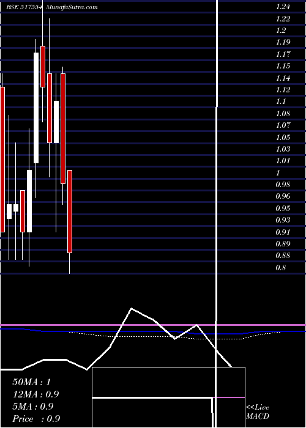Select the 1.05 price axis label
Viewport: 306px width, 428px height.
(283, 138)
